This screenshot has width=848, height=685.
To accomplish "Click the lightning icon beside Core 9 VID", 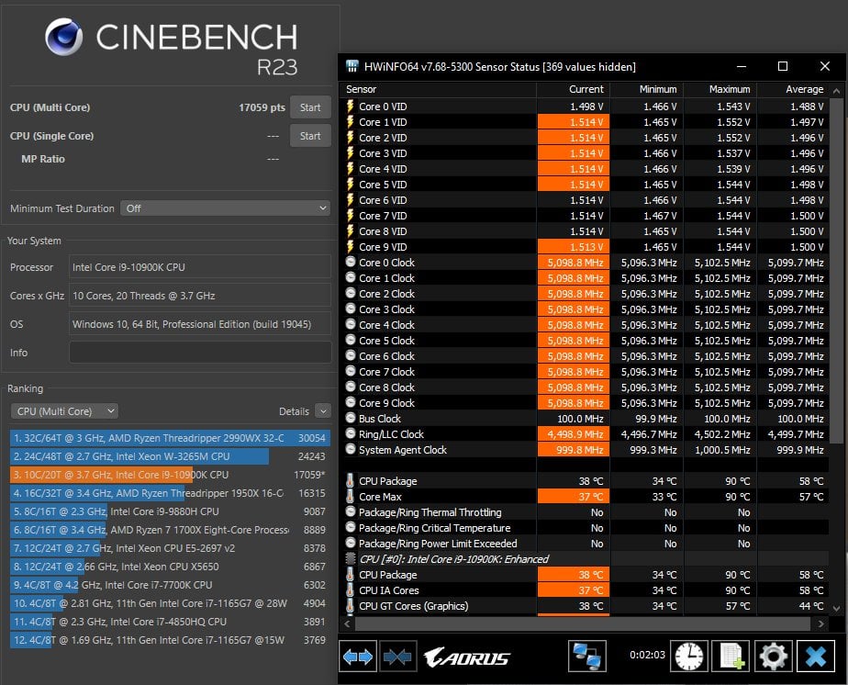I will [351, 247].
